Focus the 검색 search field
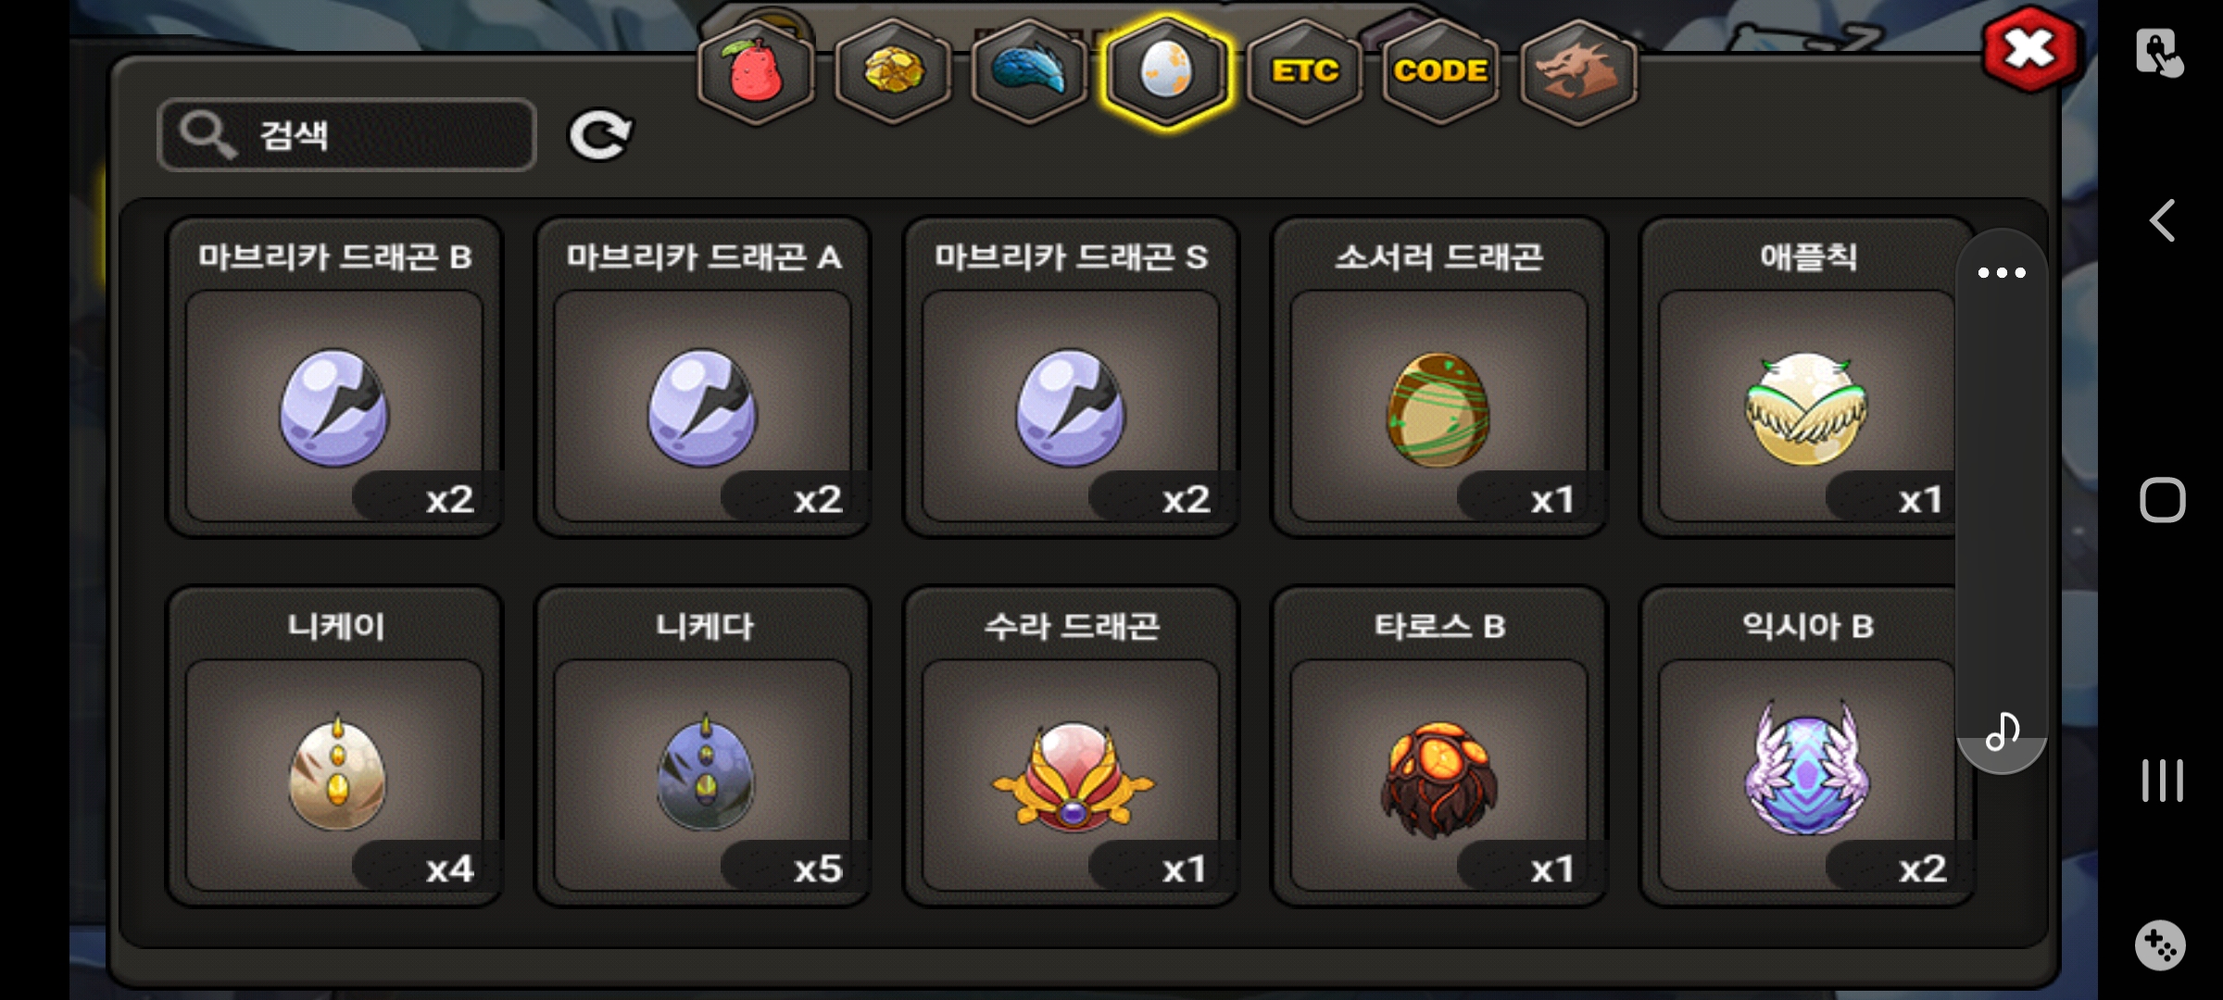 [x=347, y=135]
